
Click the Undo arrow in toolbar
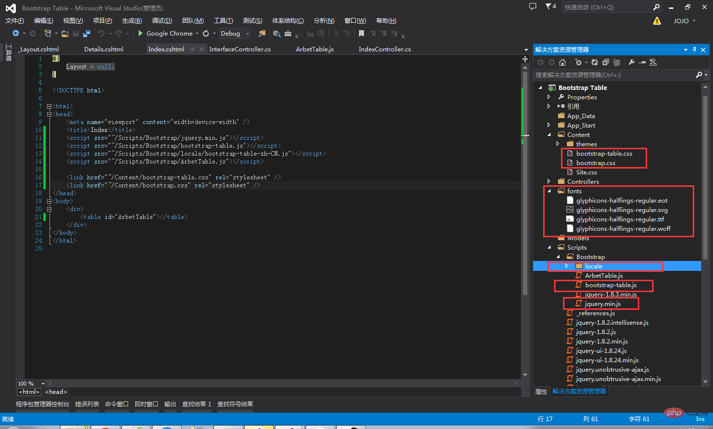(x=102, y=34)
